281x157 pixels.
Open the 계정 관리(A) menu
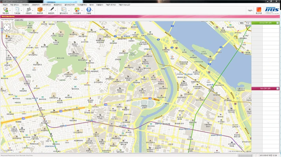[15, 5]
